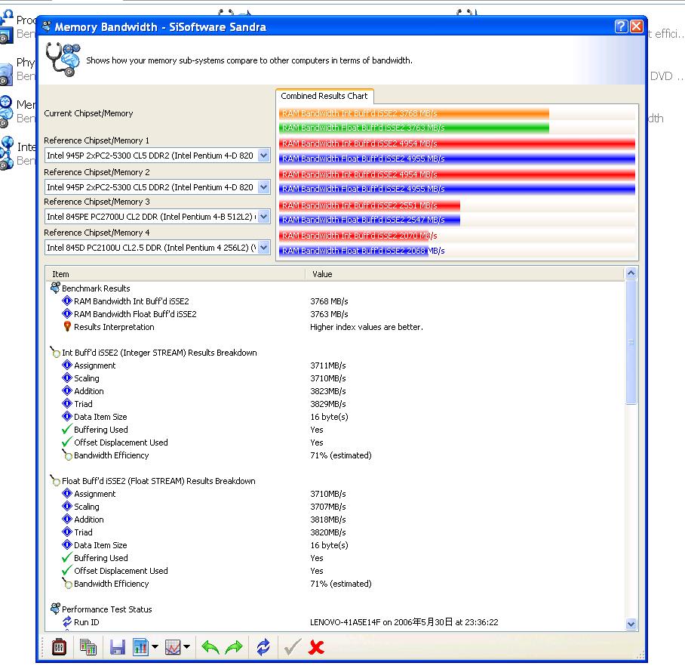Viewport: 685px width, 666px height.
Task: Click the green Forward arrow
Action: coord(234,647)
